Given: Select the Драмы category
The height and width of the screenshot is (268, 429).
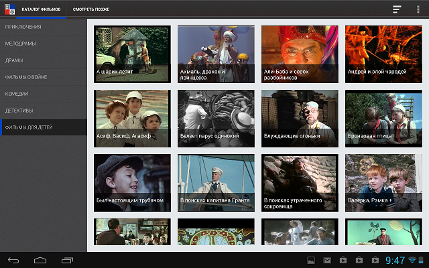Looking at the screenshot, I should click(x=44, y=60).
